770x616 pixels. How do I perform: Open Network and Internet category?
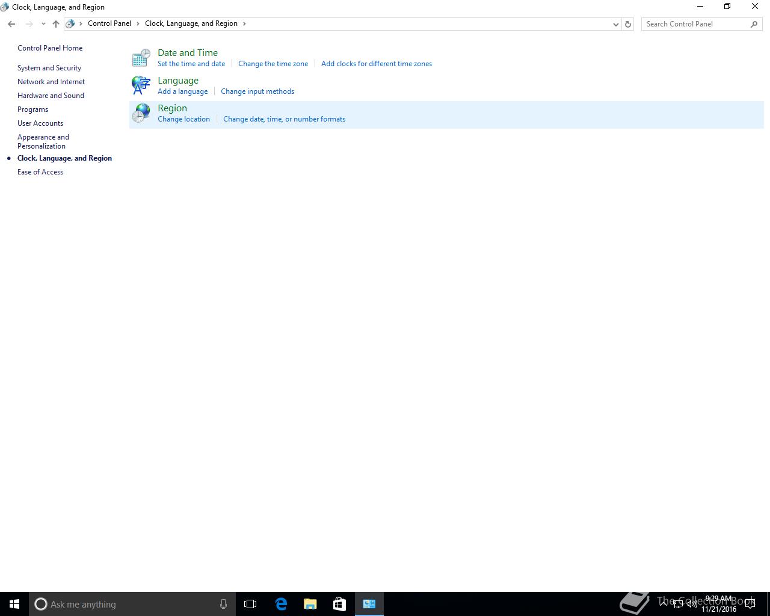pos(51,82)
